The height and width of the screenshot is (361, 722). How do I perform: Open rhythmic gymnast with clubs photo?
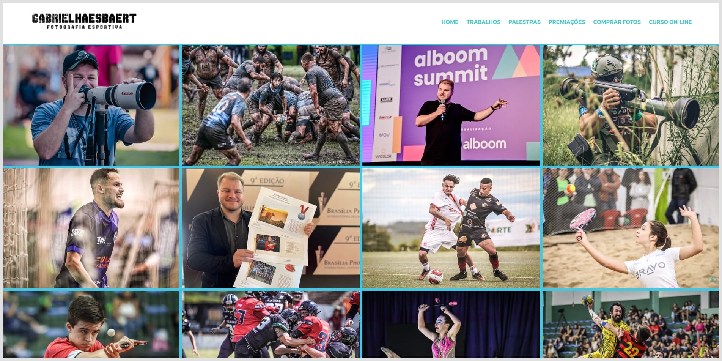[451, 325]
